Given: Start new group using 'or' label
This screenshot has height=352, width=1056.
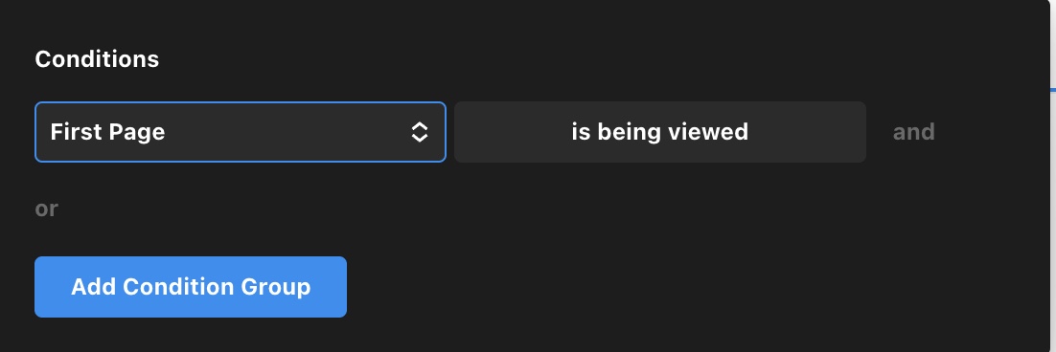Looking at the screenshot, I should tap(46, 209).
